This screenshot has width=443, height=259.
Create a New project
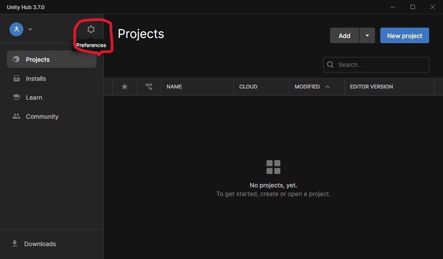404,36
